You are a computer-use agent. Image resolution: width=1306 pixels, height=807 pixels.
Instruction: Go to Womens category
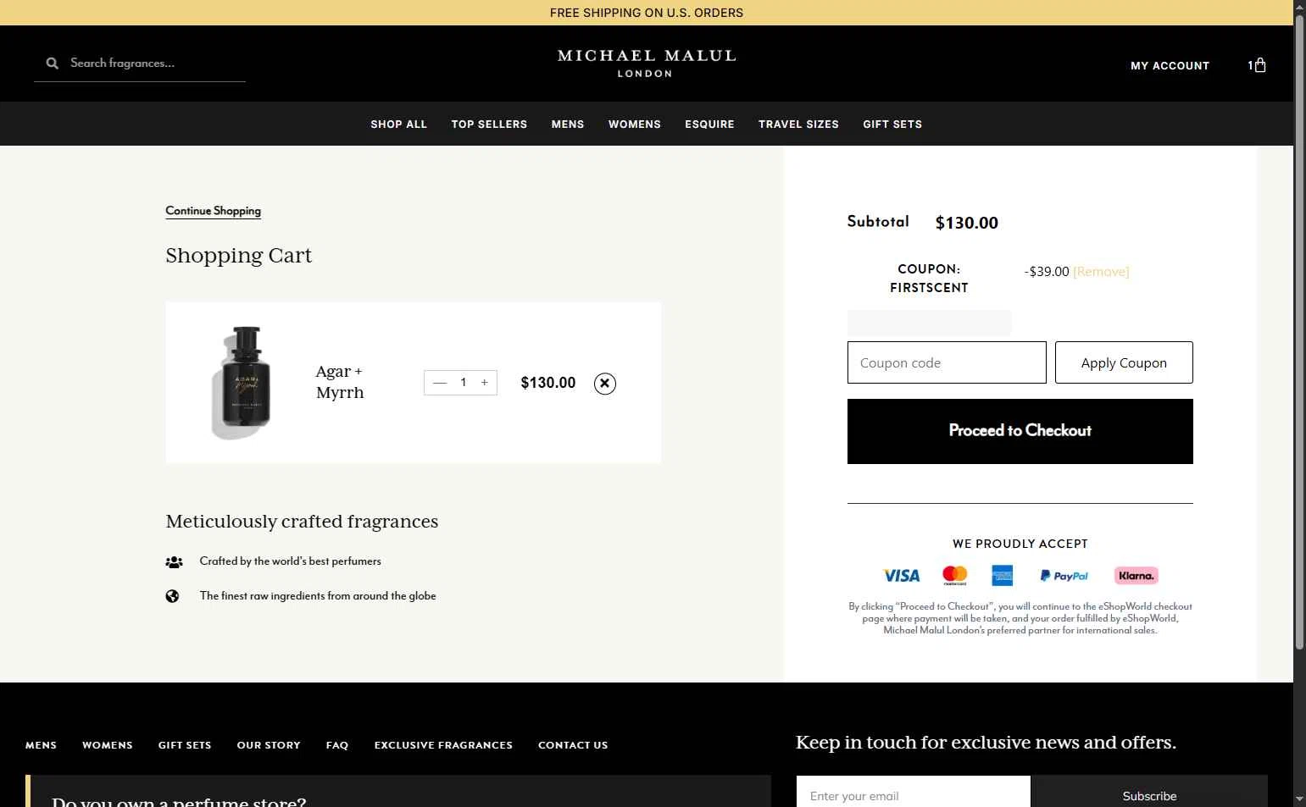pos(635,124)
